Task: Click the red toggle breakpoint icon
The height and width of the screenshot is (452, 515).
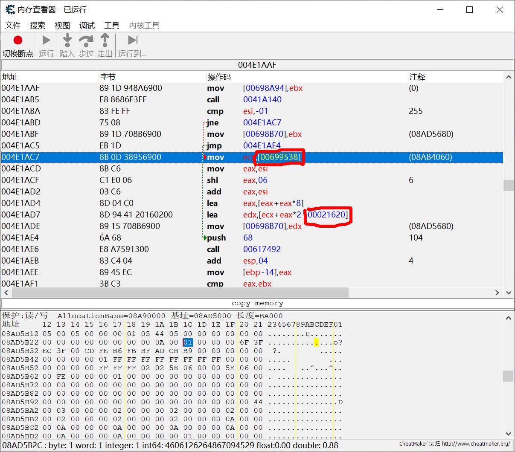Action: (x=17, y=41)
